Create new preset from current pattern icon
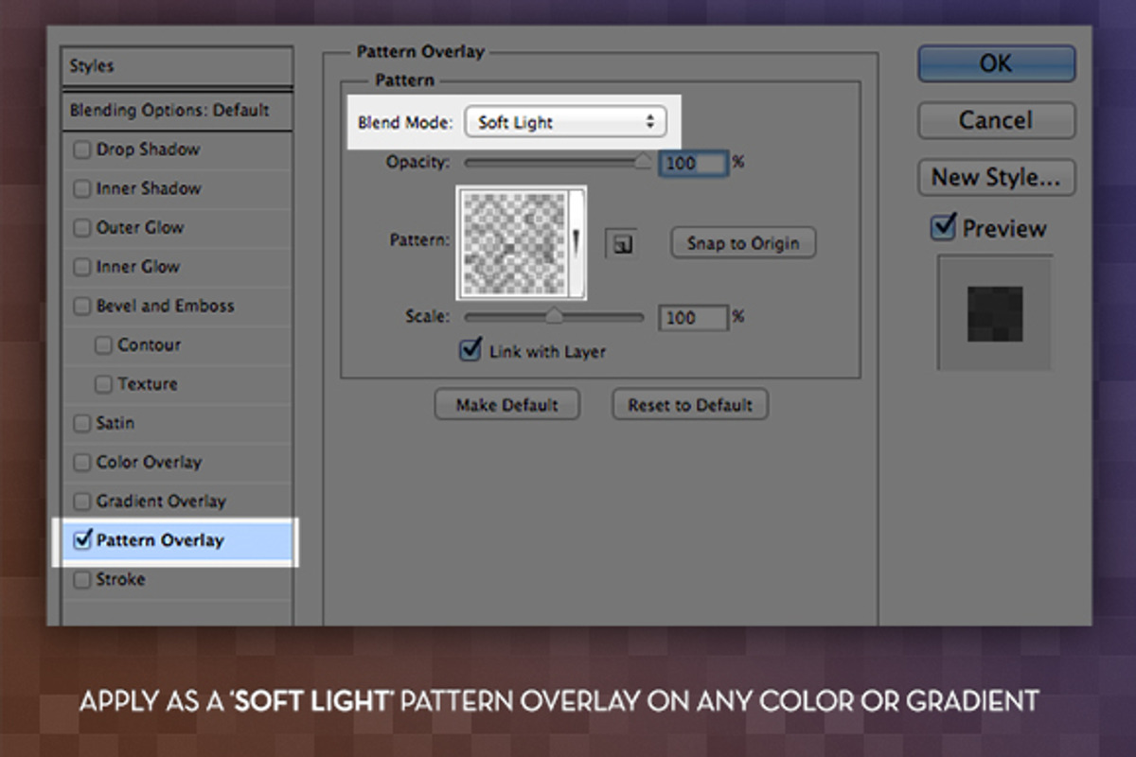Screen dimensions: 1136x757 coord(621,244)
